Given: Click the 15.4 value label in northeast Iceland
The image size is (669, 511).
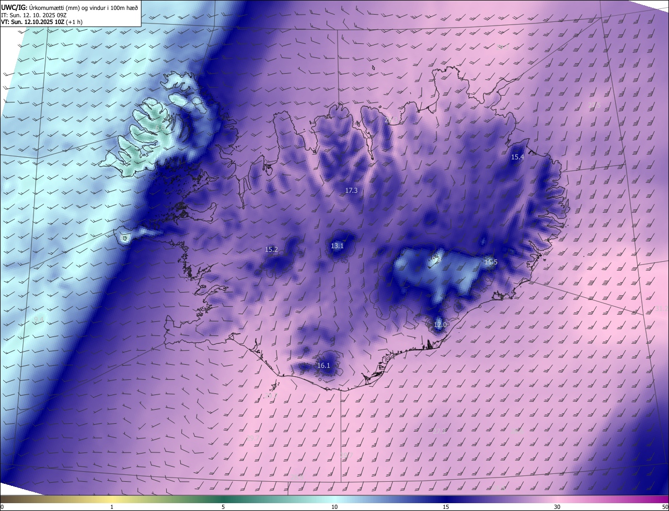Looking at the screenshot, I should click(517, 157).
